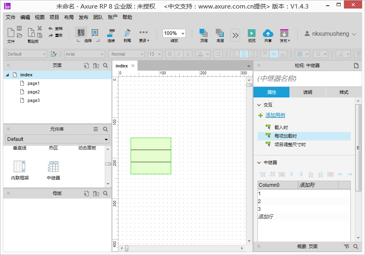This screenshot has width=365, height=255.
Task: Toggle italic formatting
Action: pos(179,54)
